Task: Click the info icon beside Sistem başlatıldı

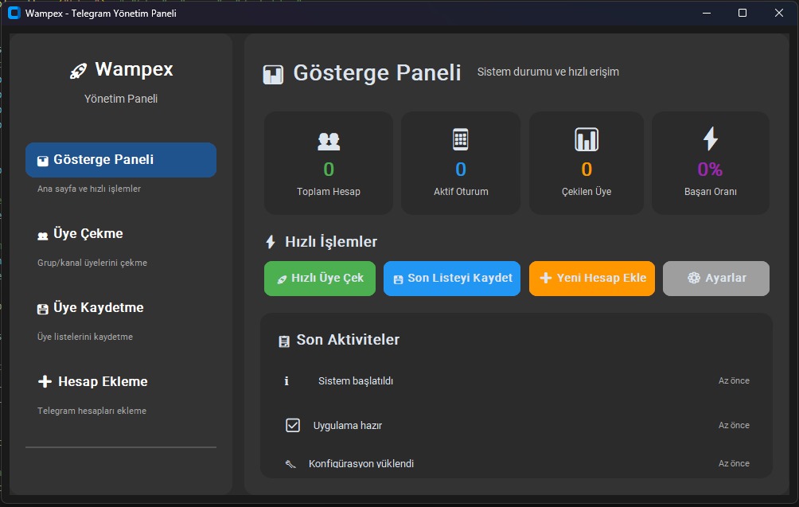Action: pos(286,381)
